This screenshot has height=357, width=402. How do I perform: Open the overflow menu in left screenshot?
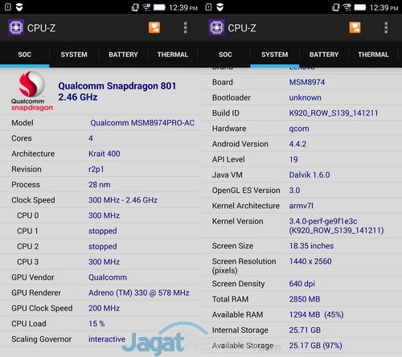click(185, 27)
